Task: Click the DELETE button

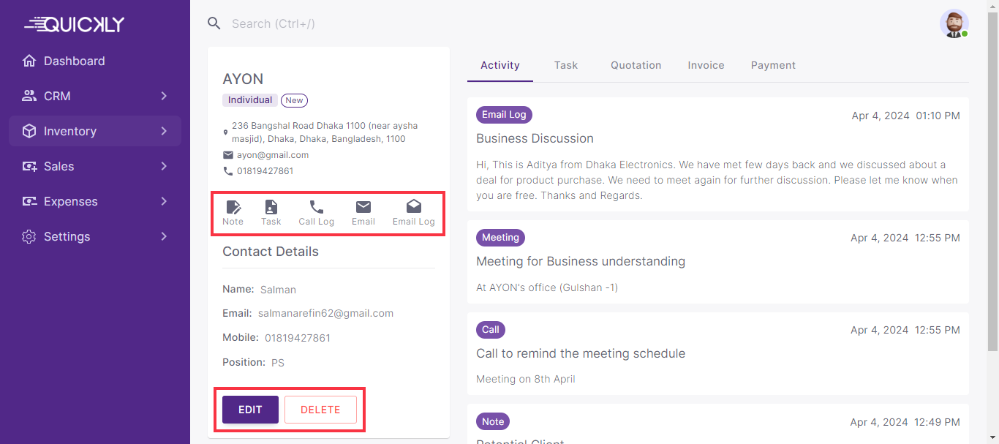Action: pyautogui.click(x=320, y=410)
